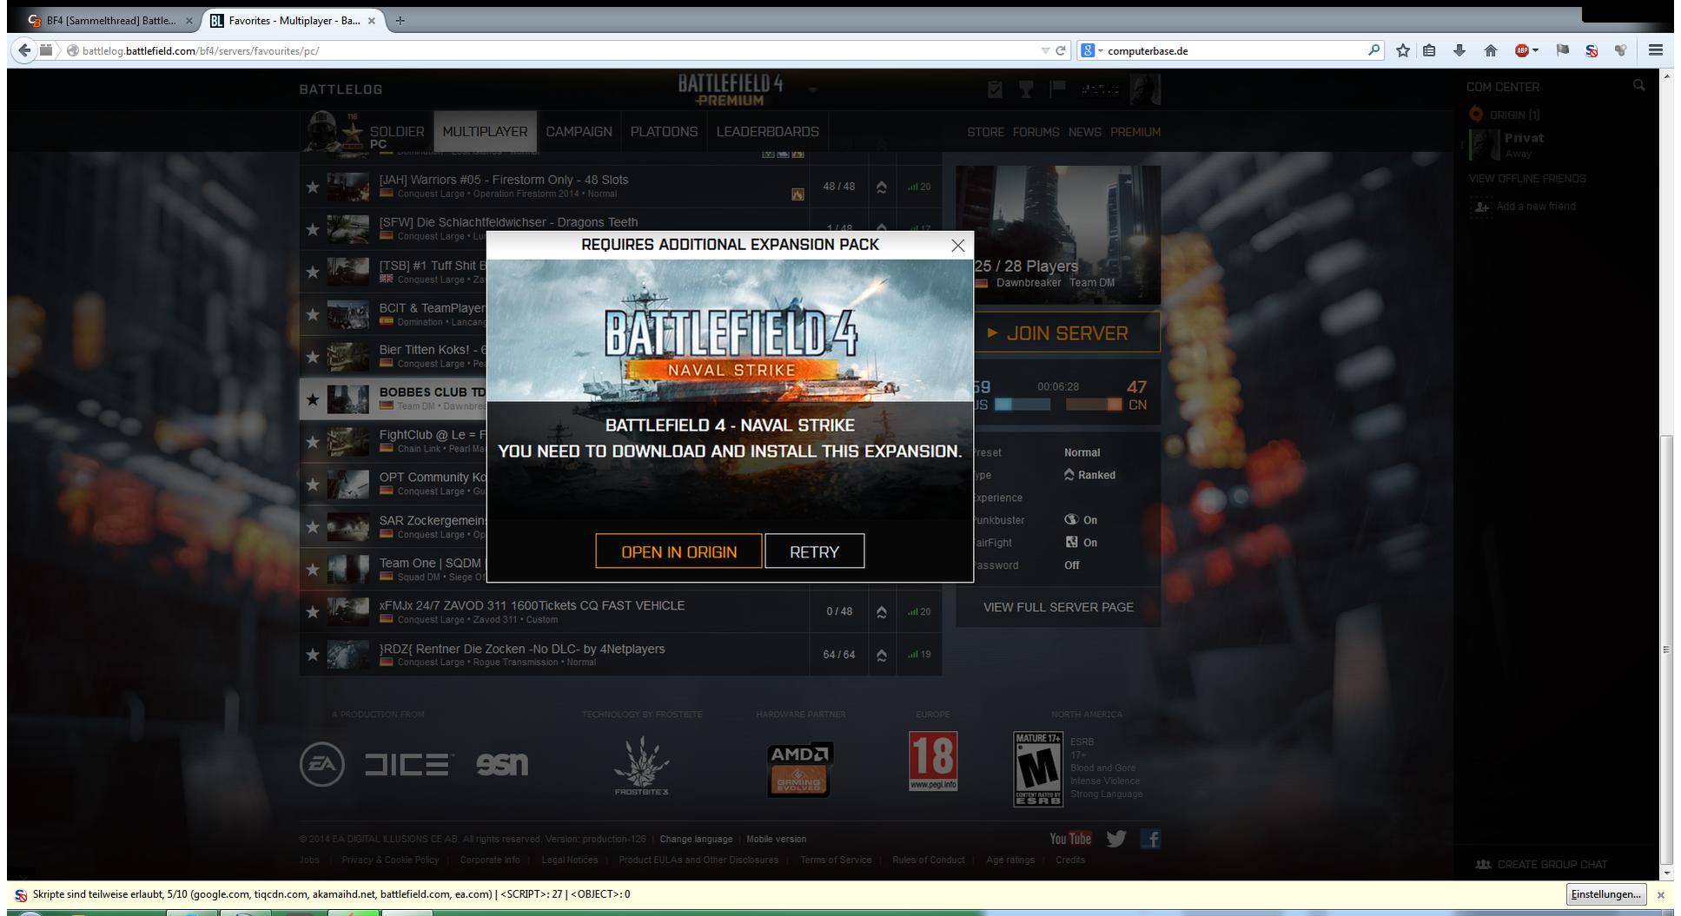Go to the Firefox home page icon
1681x916 pixels.
pos(1491,50)
